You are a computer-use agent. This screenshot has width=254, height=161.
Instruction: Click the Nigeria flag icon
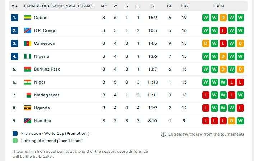coord(27,56)
